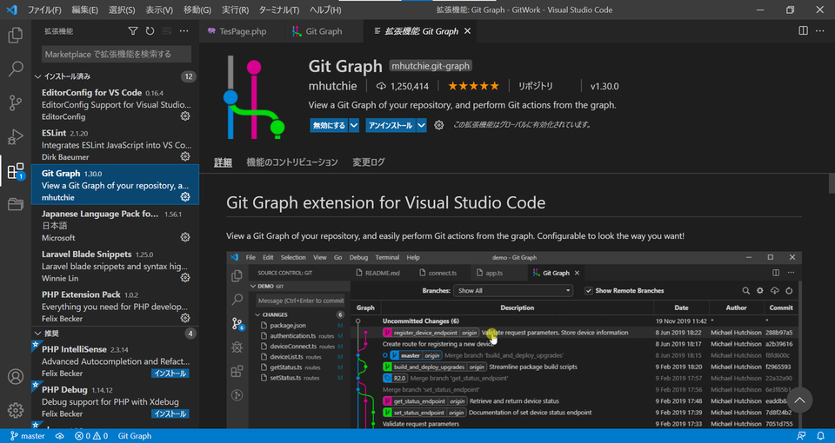Screen dimensions: 835x443
Task: Select PHP Extension Pack in the list
Action: point(116,306)
